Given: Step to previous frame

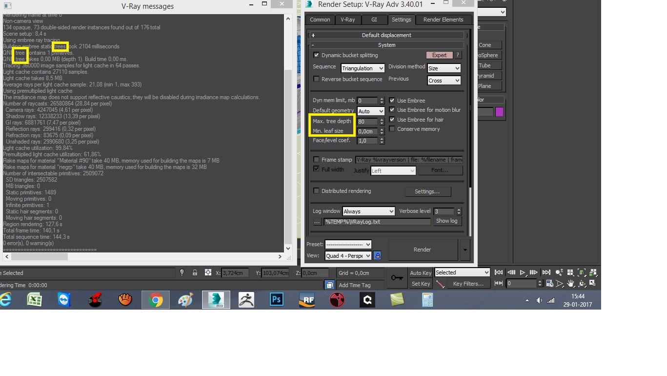Looking at the screenshot, I should tap(511, 272).
